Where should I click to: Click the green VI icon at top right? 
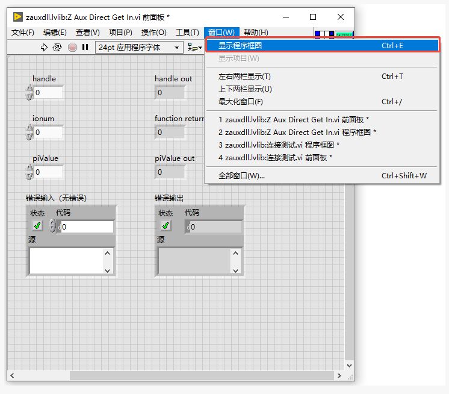tap(344, 36)
